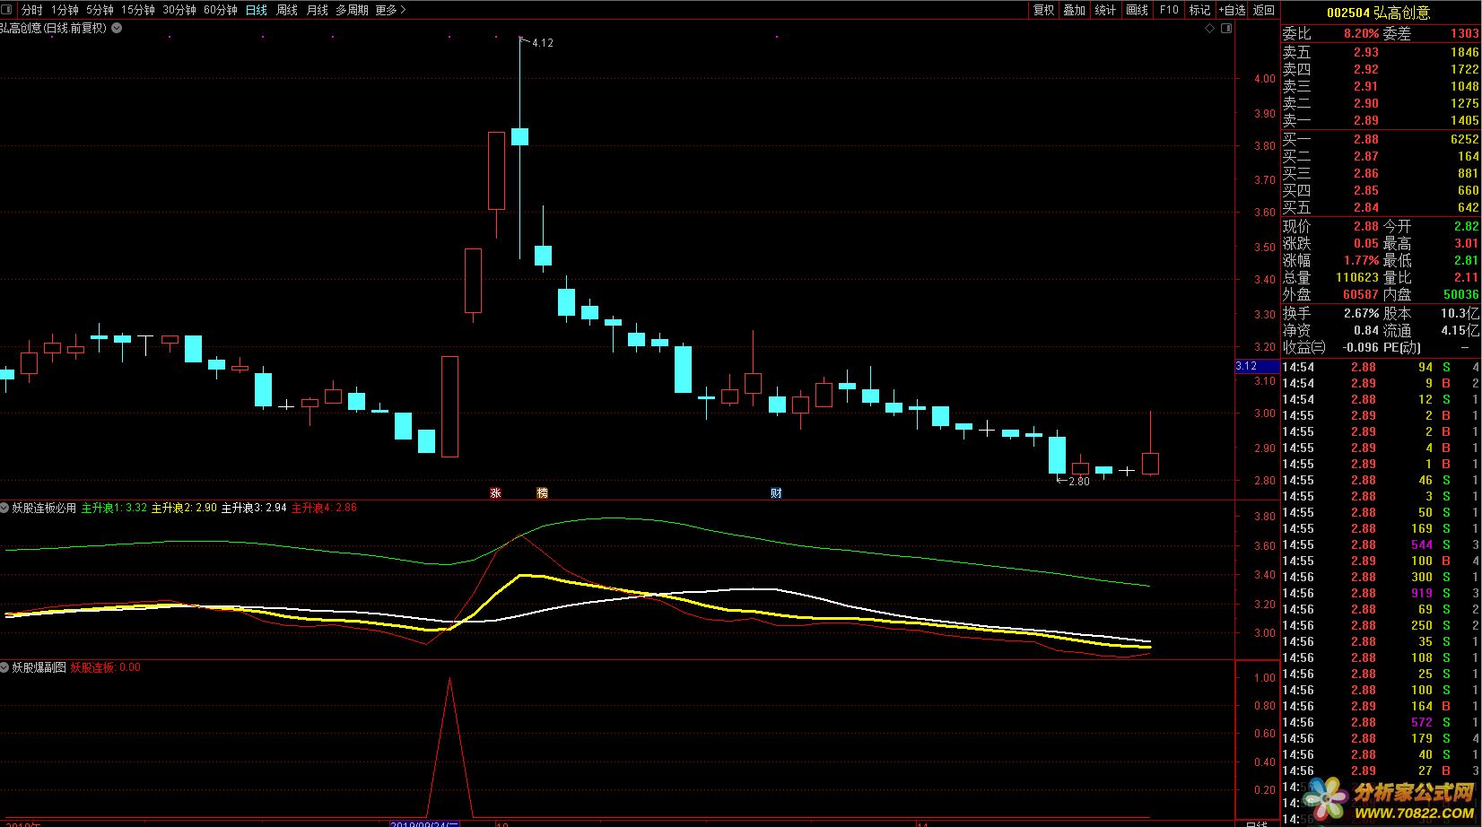Screen dimensions: 1482x827
Task: Click the 买五 bid price 2.84
Action: pyautogui.click(x=1366, y=207)
